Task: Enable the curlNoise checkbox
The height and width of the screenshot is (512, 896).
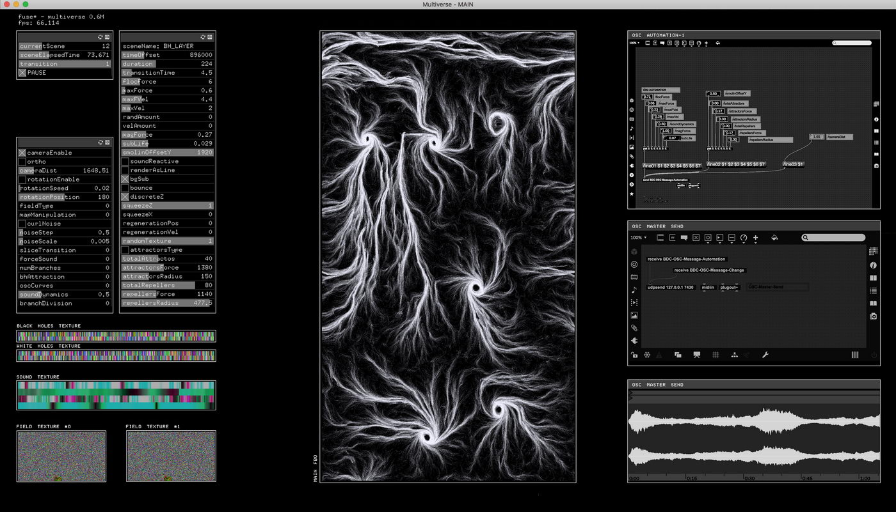Action: click(22, 224)
